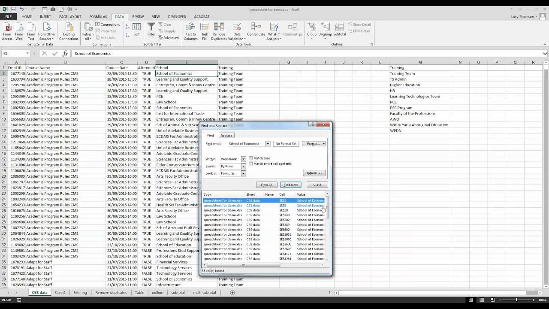549x309 pixels.
Task: Apply Flash Fill
Action: [x=204, y=31]
